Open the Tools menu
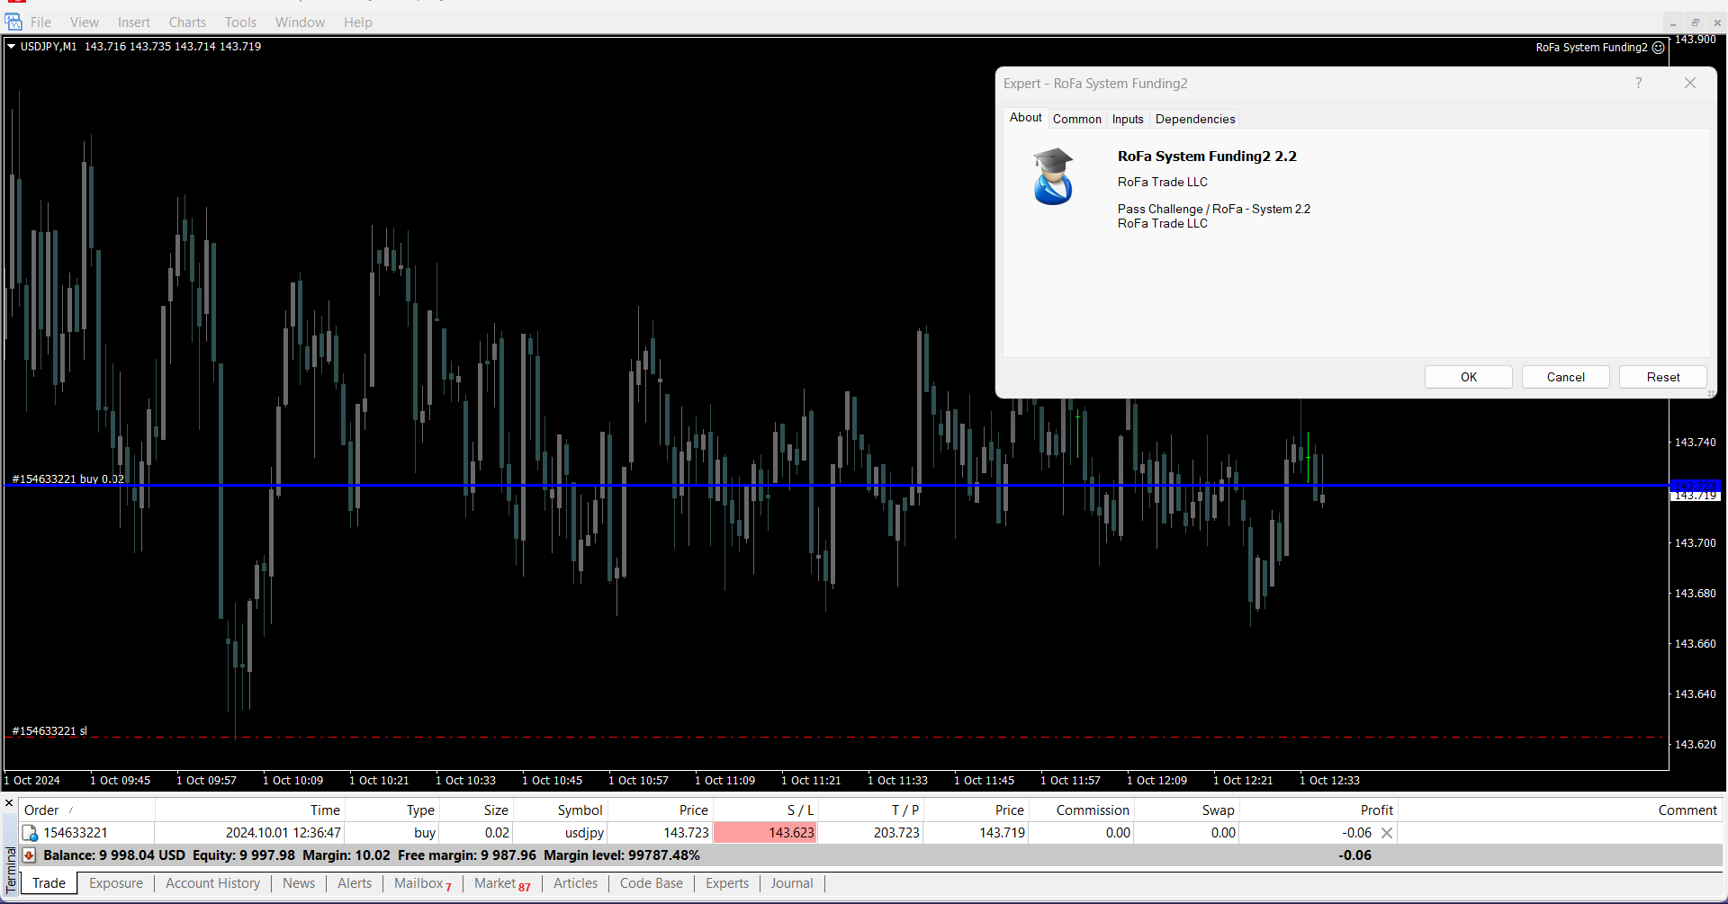This screenshot has height=904, width=1728. (x=240, y=22)
